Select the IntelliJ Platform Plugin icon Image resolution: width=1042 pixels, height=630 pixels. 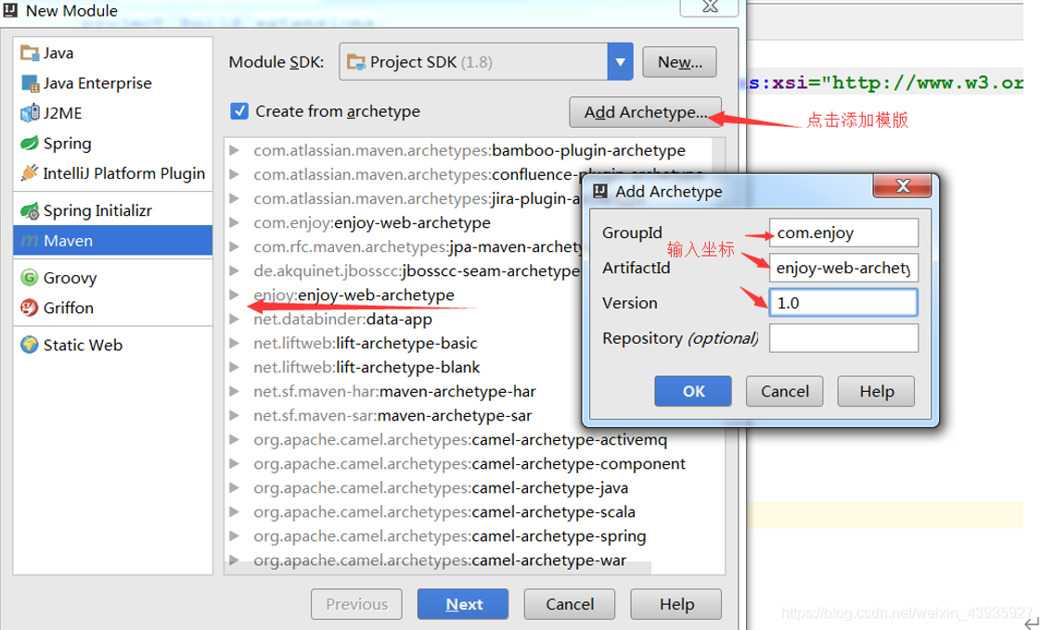[x=30, y=173]
